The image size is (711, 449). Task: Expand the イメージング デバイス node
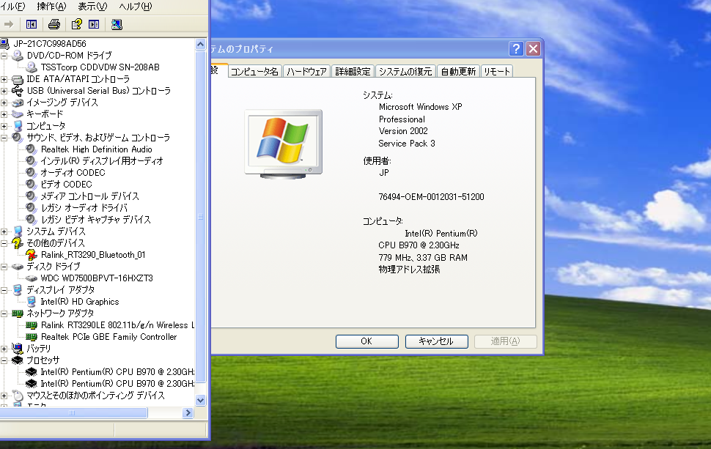(x=4, y=103)
